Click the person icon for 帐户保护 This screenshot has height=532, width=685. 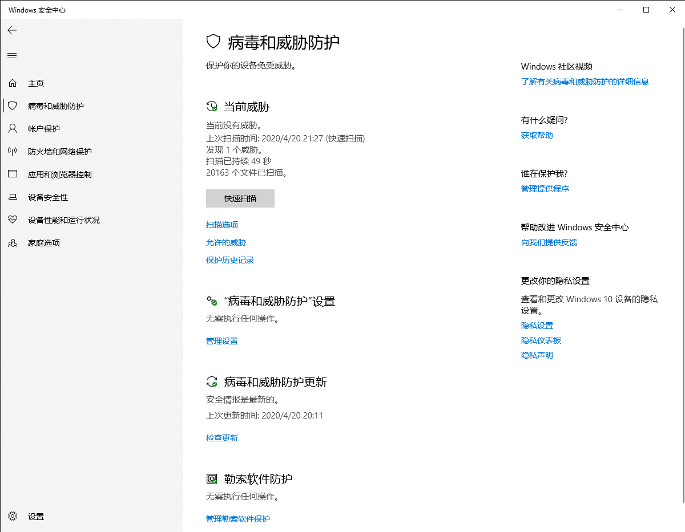(x=13, y=129)
